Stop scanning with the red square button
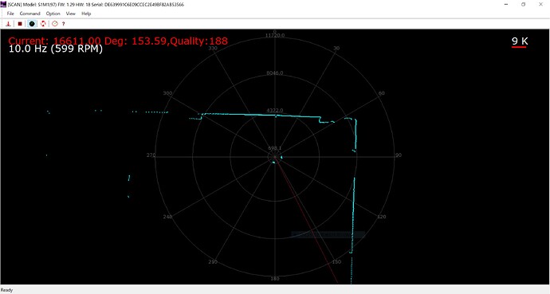Image resolution: width=550 pixels, height=294 pixels. click(x=20, y=24)
